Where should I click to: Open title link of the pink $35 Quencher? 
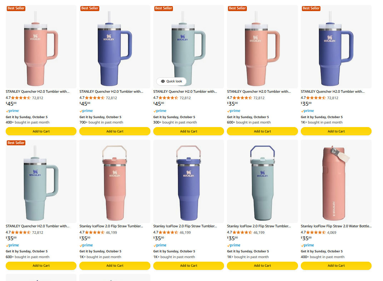coord(259,92)
